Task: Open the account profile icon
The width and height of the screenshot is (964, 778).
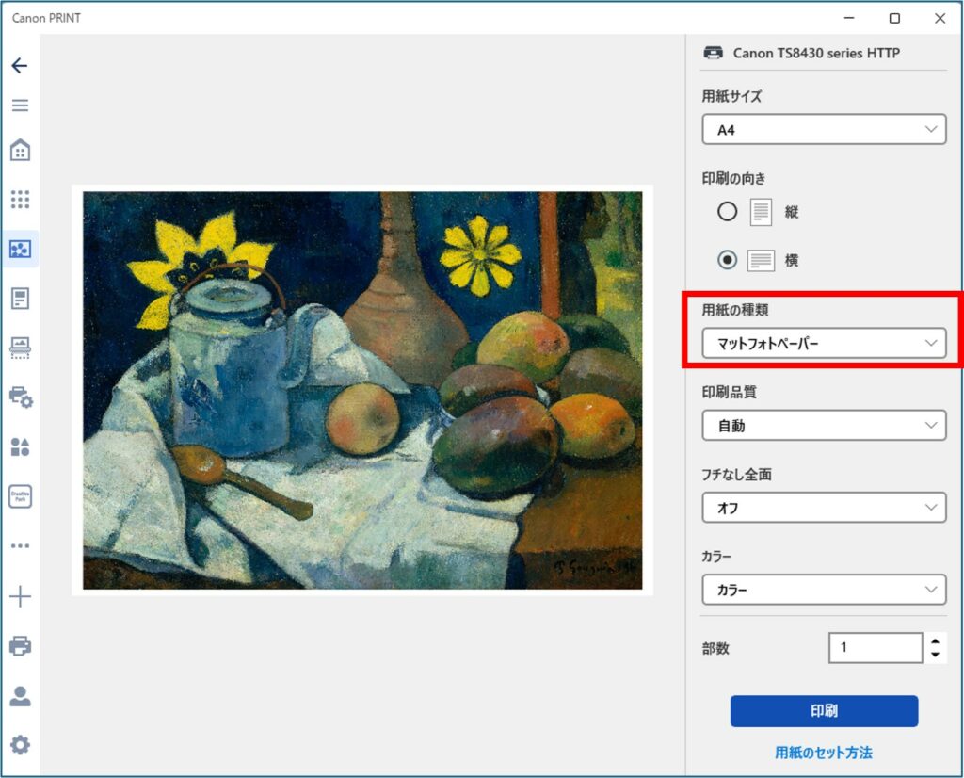Action: click(x=20, y=696)
